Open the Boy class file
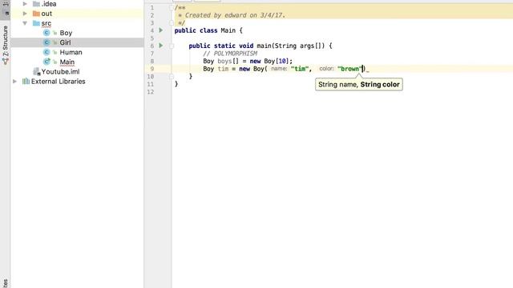 point(66,33)
